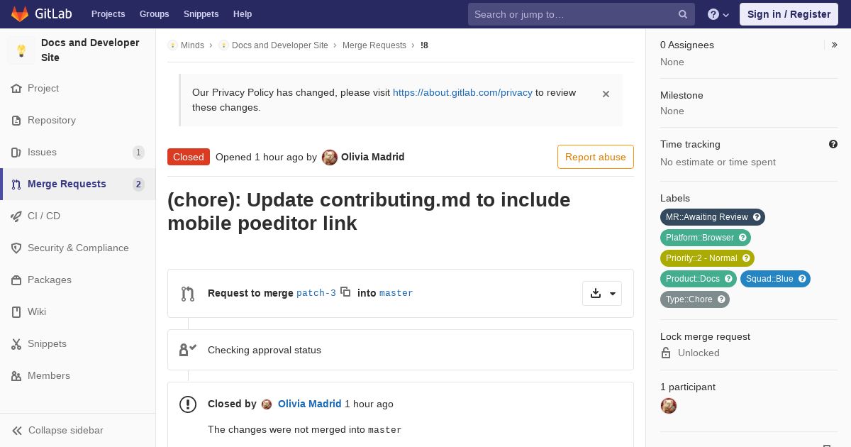
Task: Open the Groups menu in top bar
Action: click(x=154, y=14)
